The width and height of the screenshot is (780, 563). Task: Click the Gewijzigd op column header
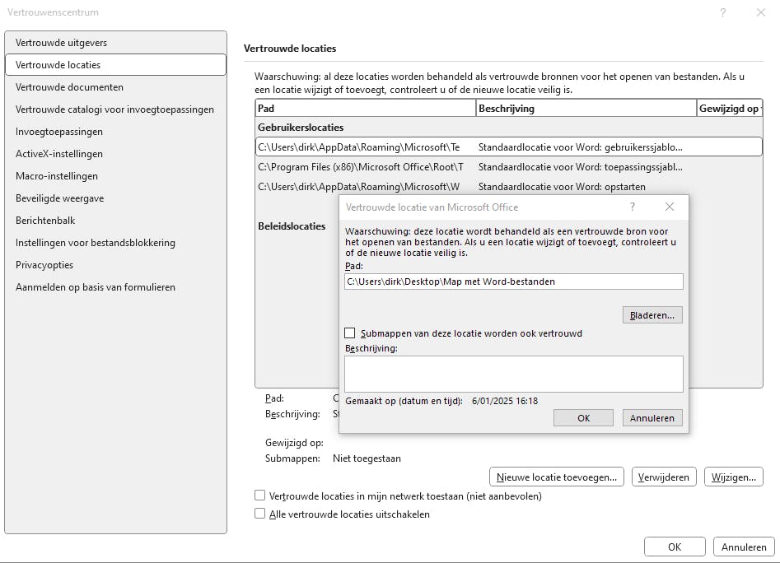point(729,109)
